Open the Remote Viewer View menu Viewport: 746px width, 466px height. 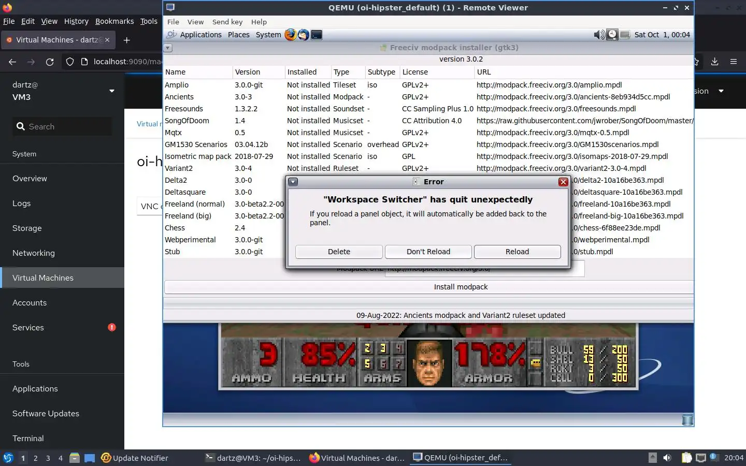(x=195, y=22)
